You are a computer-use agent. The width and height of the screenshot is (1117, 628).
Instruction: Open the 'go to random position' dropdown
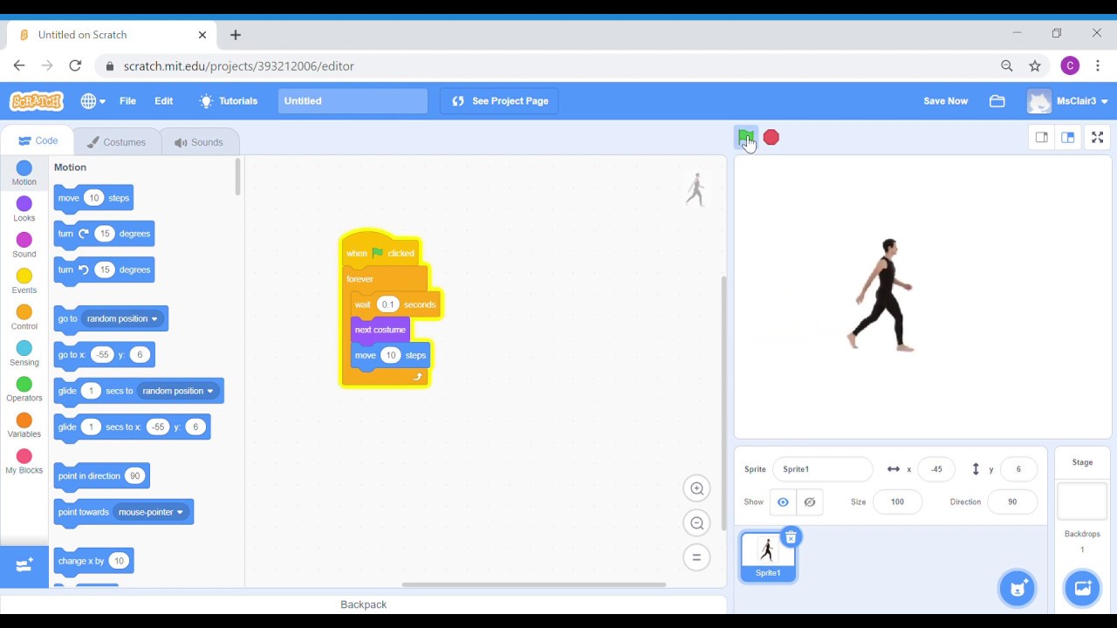[x=122, y=318]
